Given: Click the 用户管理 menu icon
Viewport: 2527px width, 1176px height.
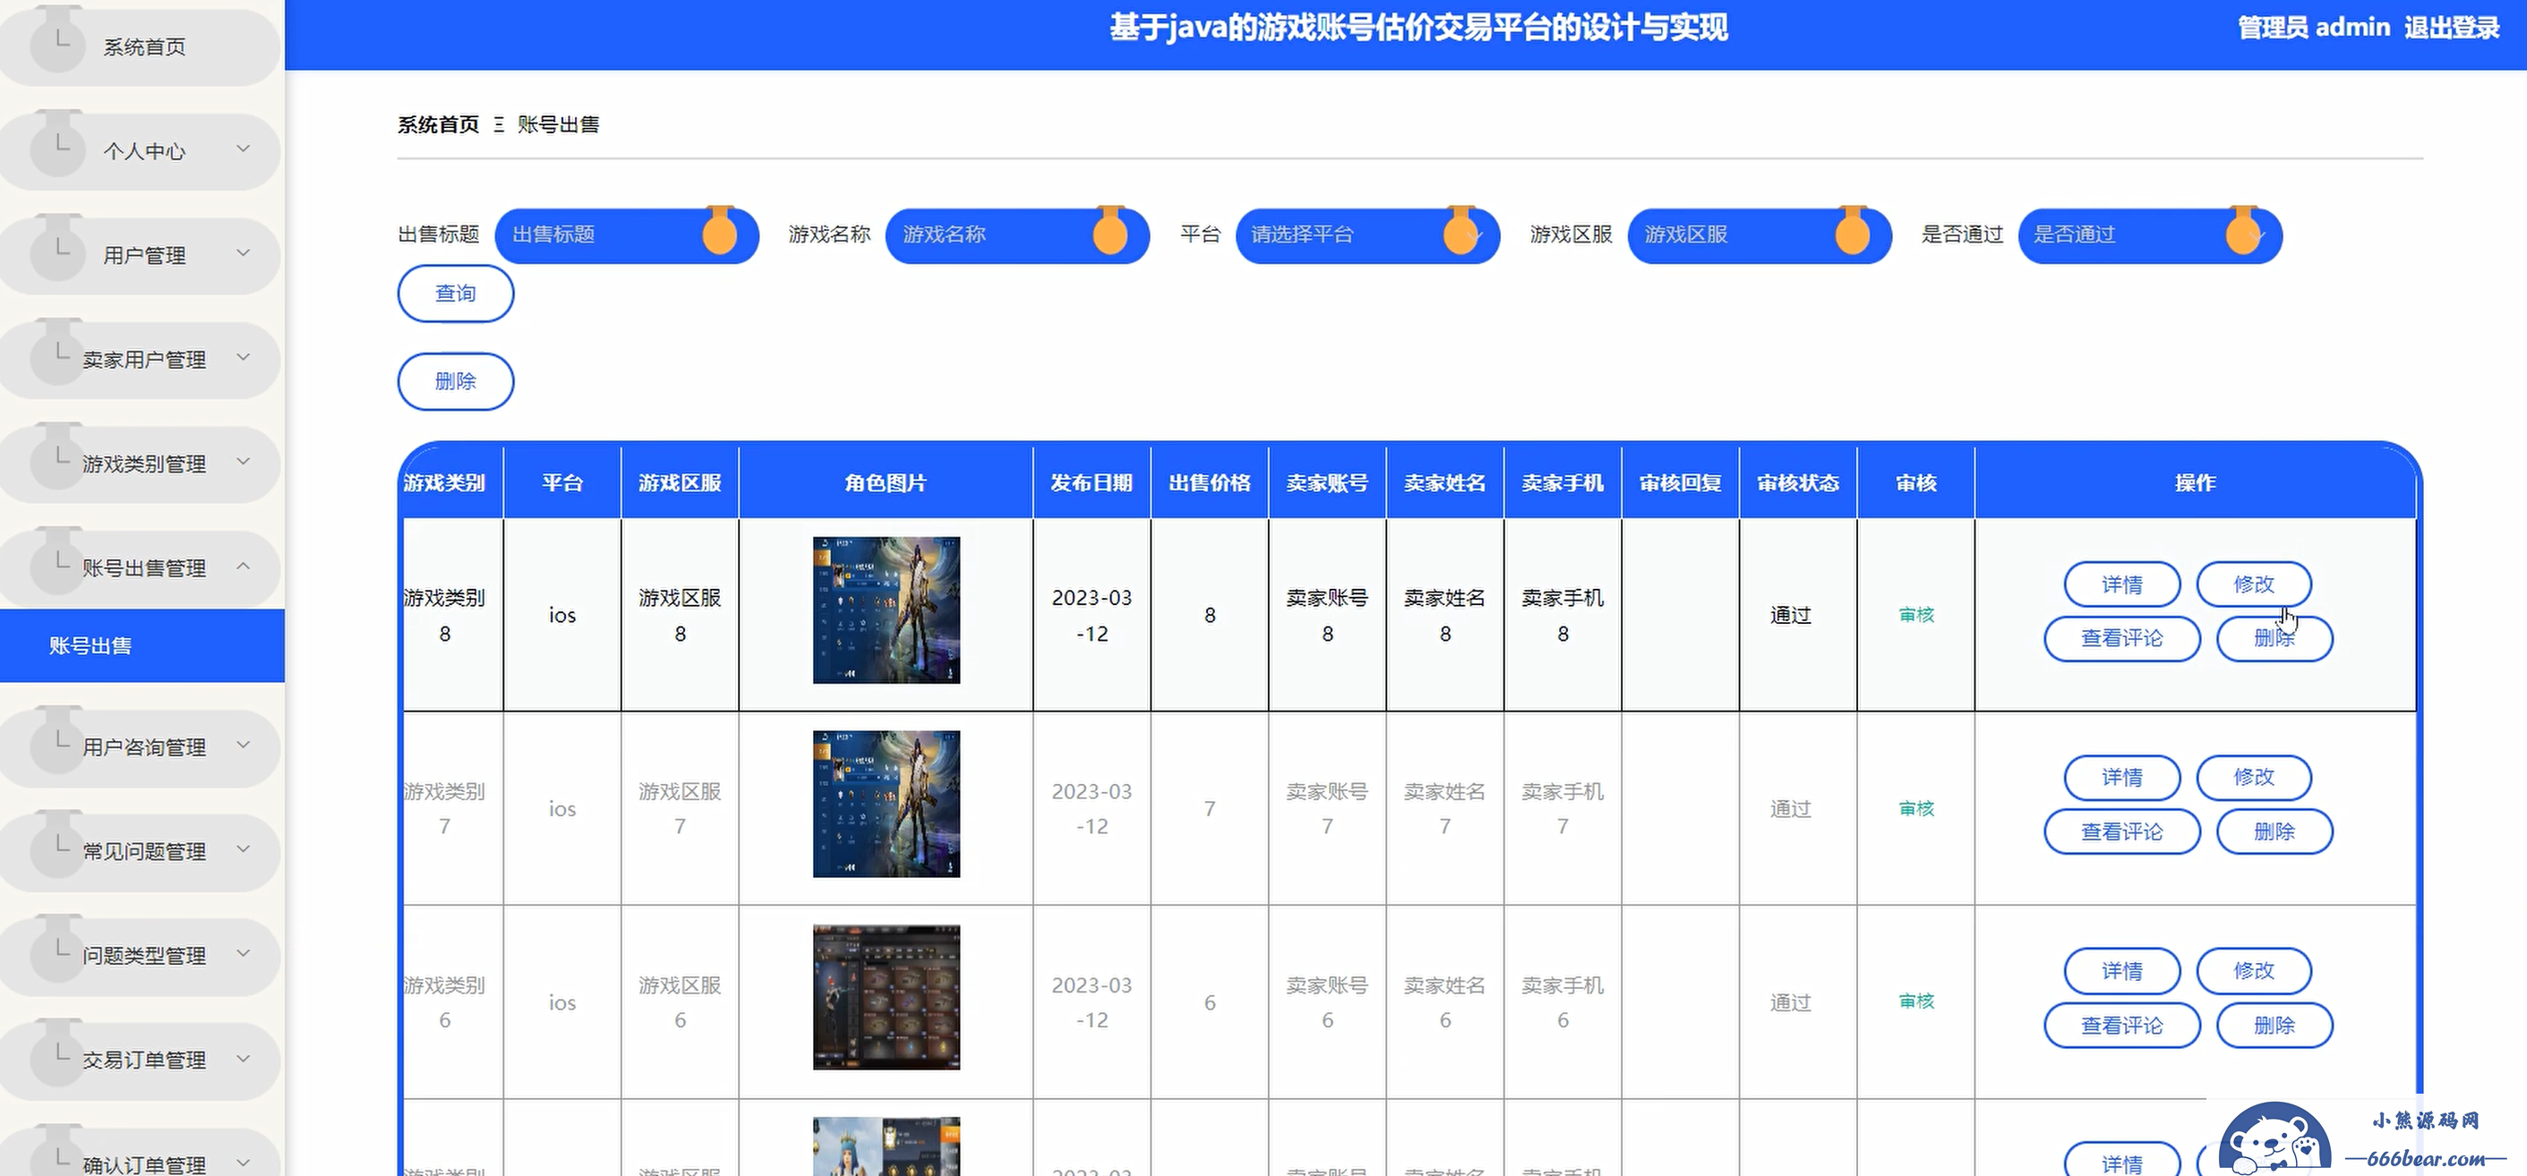Looking at the screenshot, I should point(58,249).
